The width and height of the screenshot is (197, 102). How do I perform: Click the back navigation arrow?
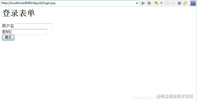(168, 3)
